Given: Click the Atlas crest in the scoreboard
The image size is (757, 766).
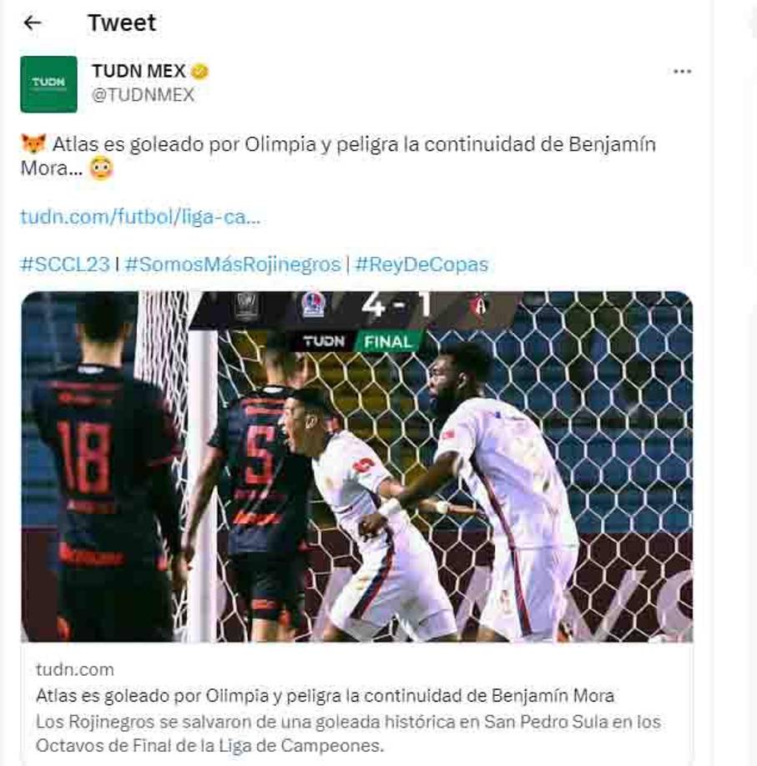Looking at the screenshot, I should (x=479, y=307).
